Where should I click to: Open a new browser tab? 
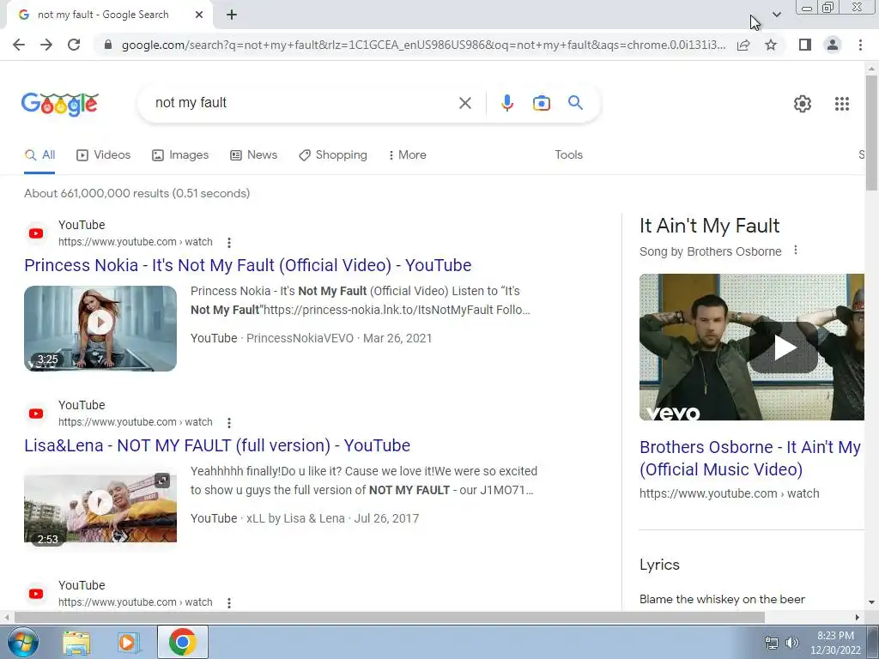coord(232,15)
